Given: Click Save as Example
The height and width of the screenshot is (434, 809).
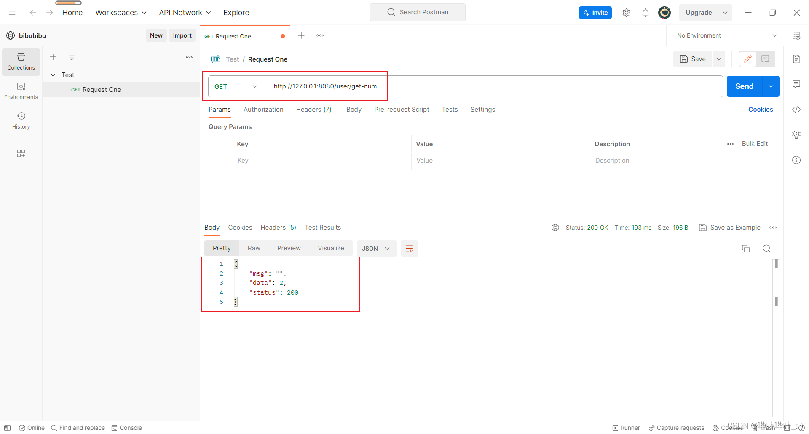Looking at the screenshot, I should (x=730, y=228).
